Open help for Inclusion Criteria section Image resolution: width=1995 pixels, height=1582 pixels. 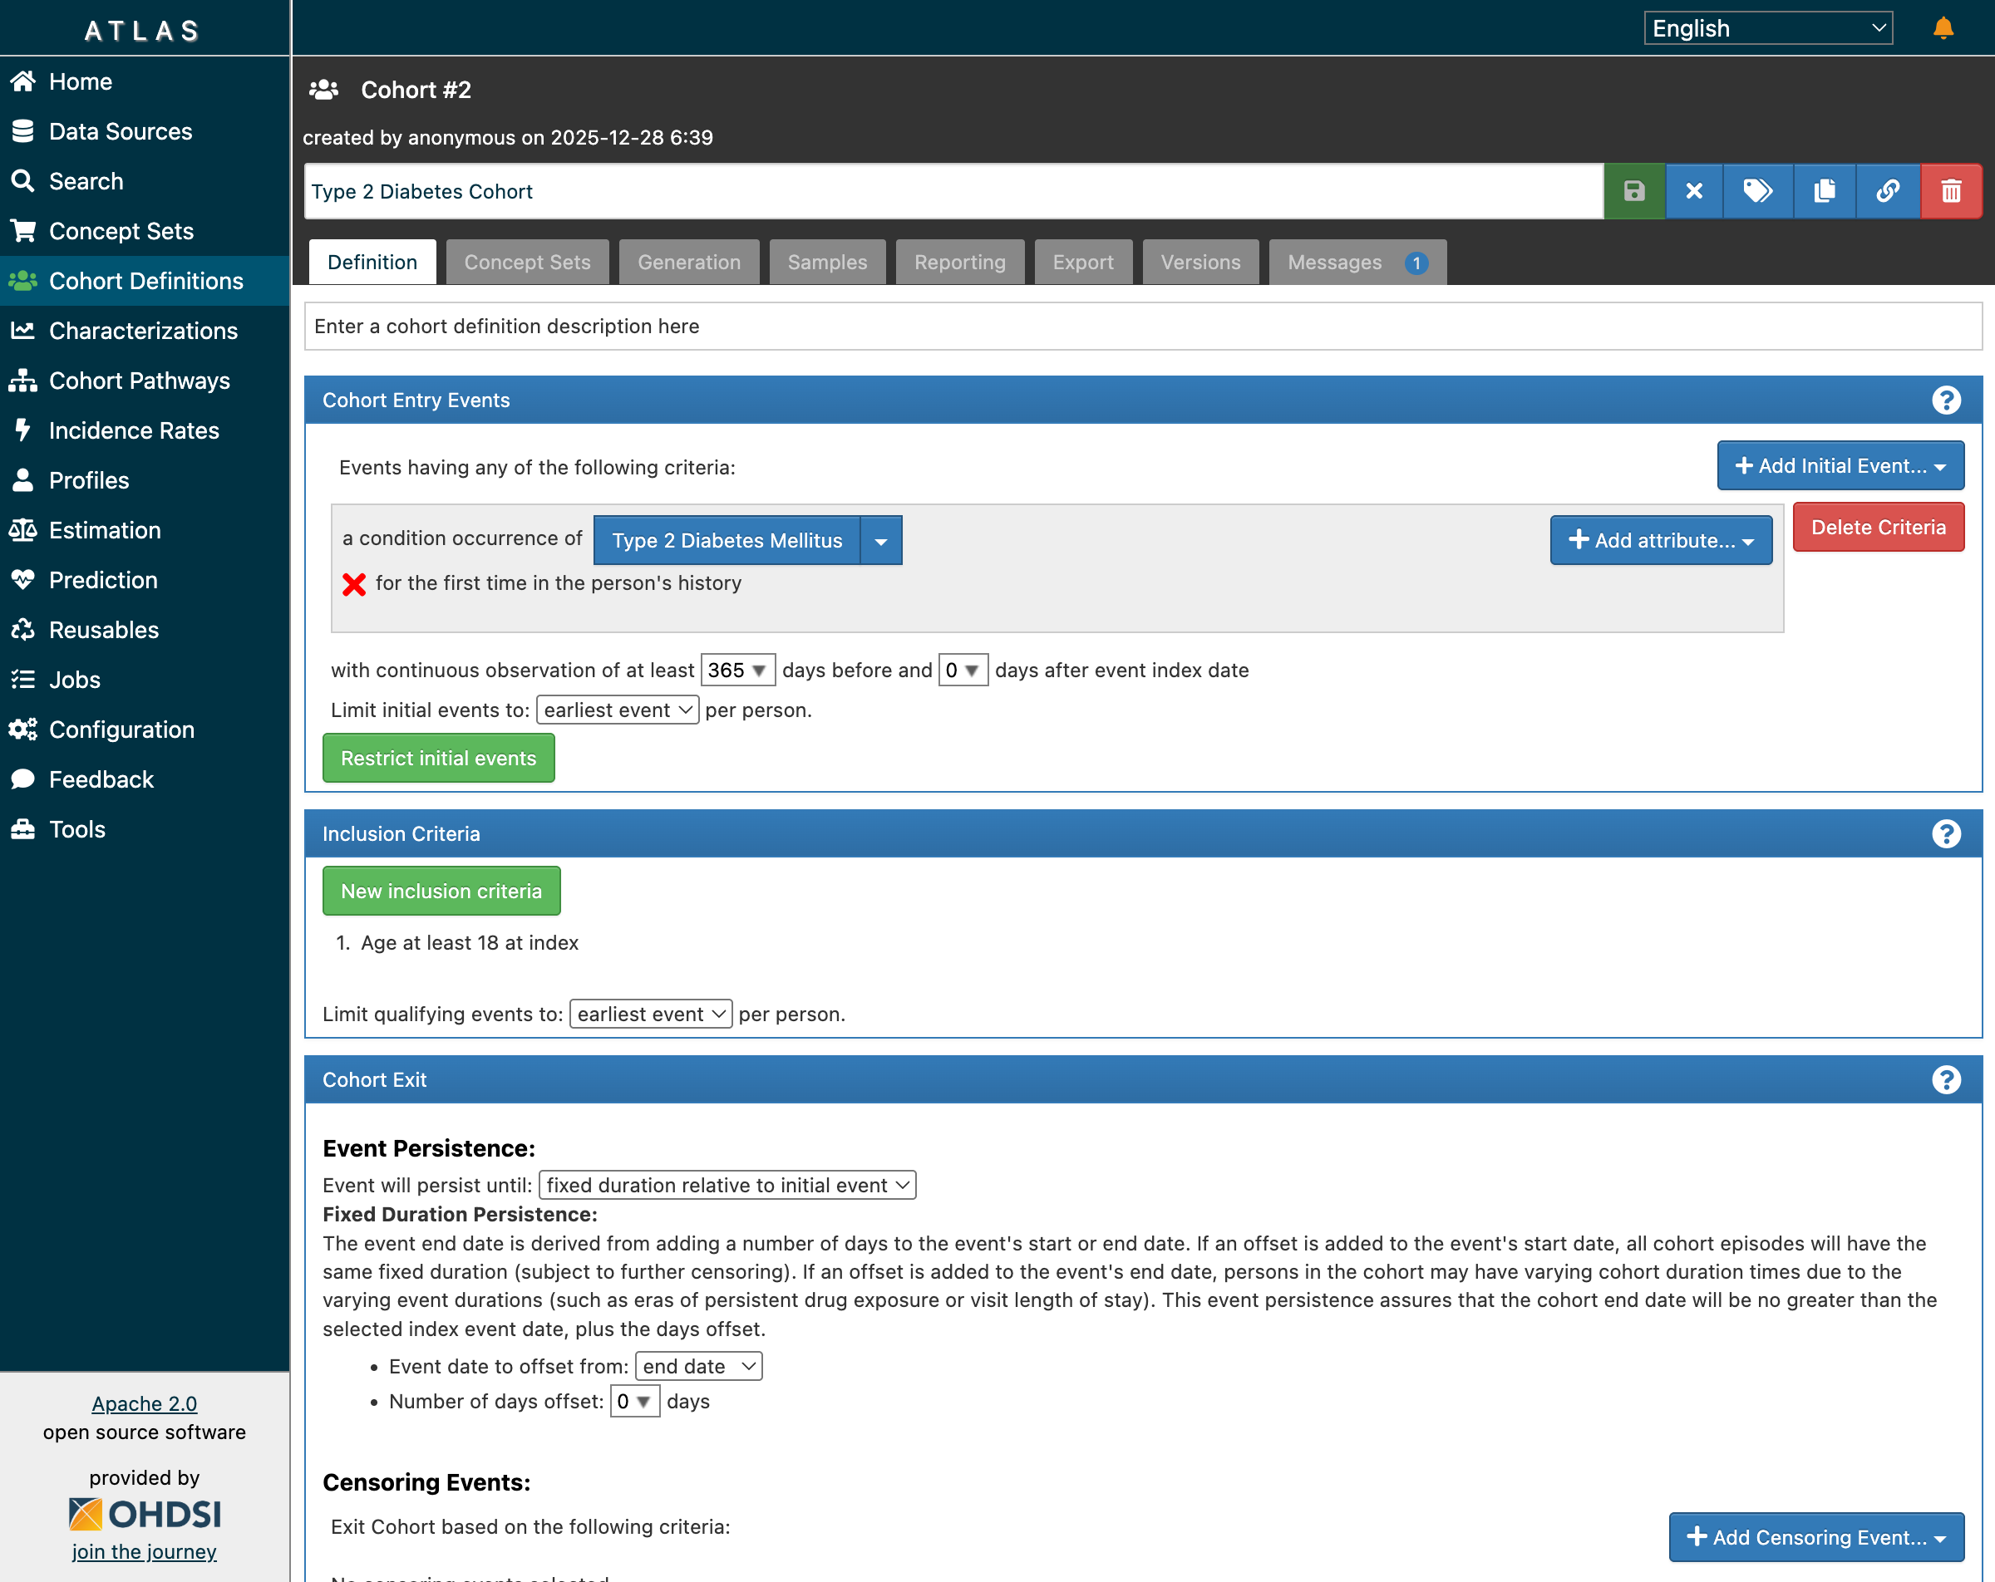click(x=1945, y=833)
